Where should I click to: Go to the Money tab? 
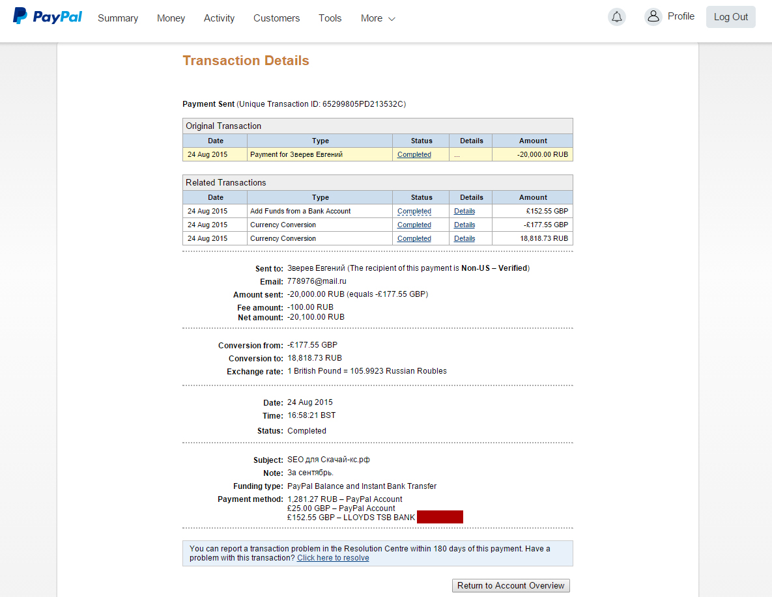click(171, 18)
